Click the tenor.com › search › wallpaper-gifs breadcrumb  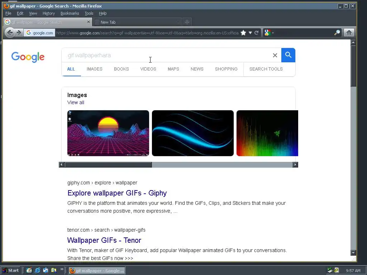(x=106, y=230)
